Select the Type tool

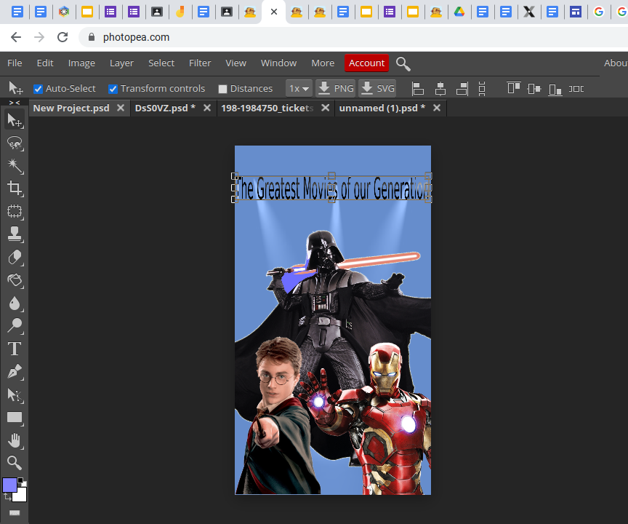click(15, 349)
